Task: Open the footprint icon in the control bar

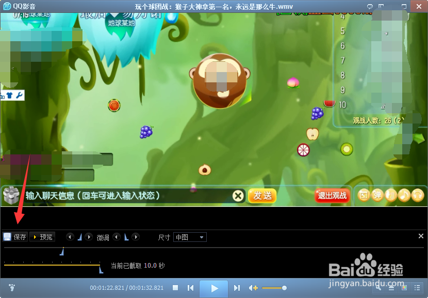Action: [x=12, y=287]
